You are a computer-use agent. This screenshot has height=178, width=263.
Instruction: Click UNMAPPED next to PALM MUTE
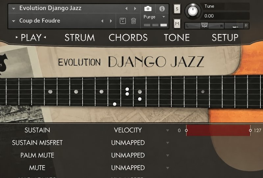point(128,155)
